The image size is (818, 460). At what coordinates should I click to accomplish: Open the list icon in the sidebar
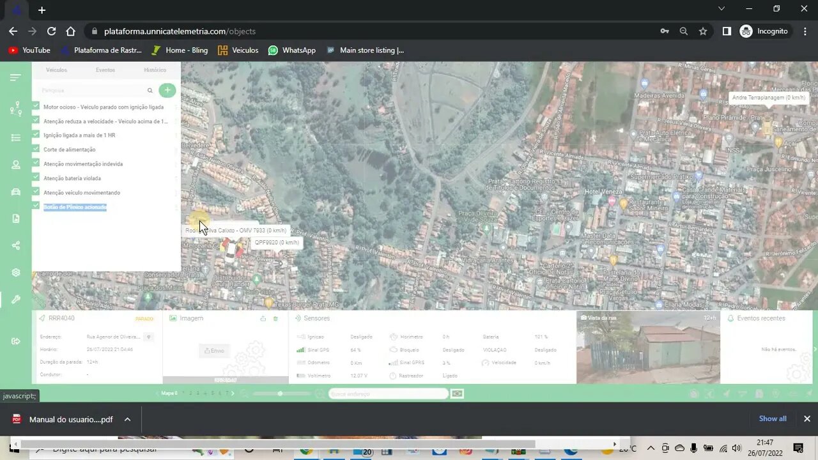pyautogui.click(x=15, y=137)
